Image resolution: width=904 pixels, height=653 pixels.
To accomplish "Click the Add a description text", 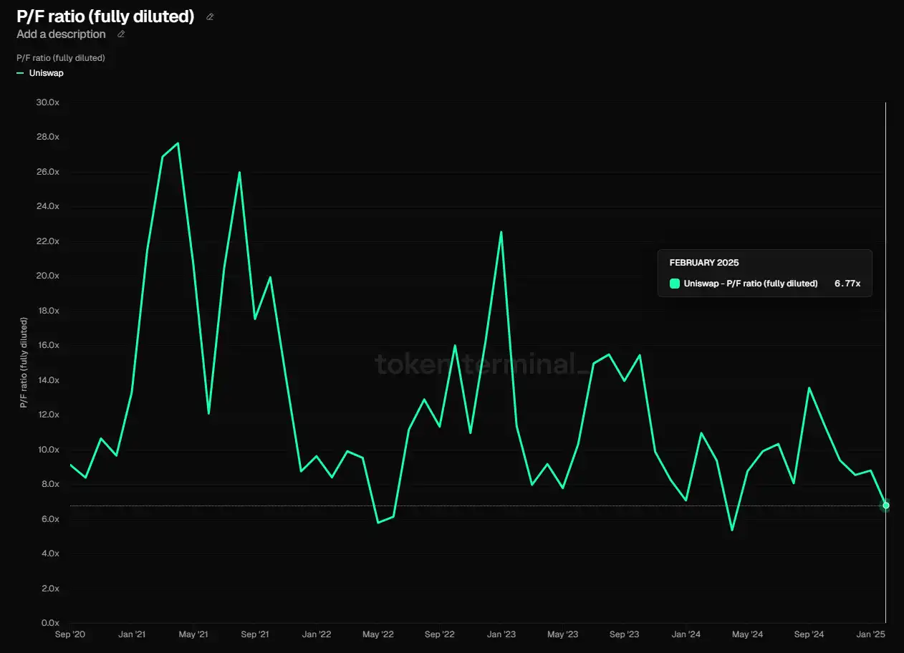I will click(61, 34).
